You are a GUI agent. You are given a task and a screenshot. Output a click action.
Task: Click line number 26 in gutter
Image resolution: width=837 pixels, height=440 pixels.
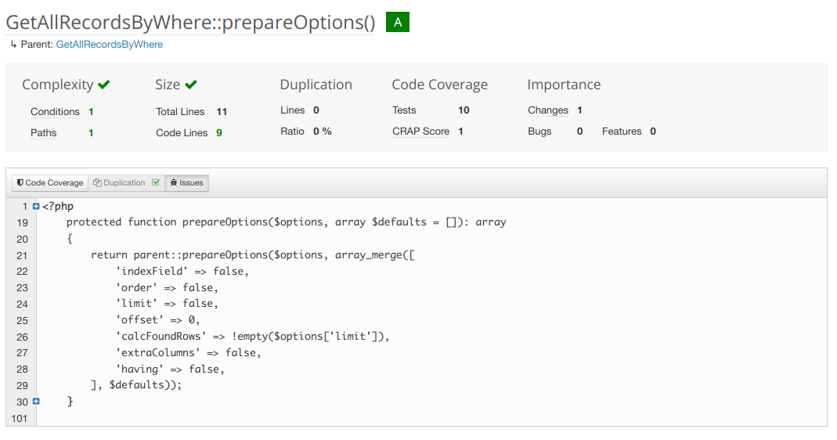pyautogui.click(x=21, y=337)
